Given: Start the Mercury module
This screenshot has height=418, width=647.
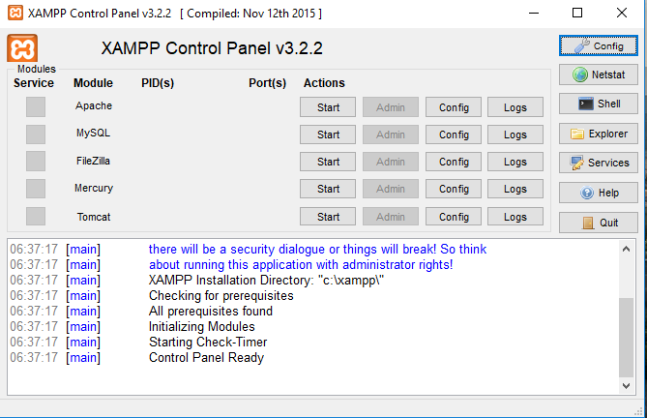Looking at the screenshot, I should pyautogui.click(x=328, y=189).
